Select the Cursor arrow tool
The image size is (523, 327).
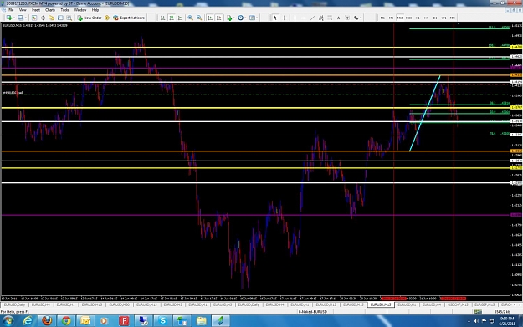pyautogui.click(x=275, y=18)
